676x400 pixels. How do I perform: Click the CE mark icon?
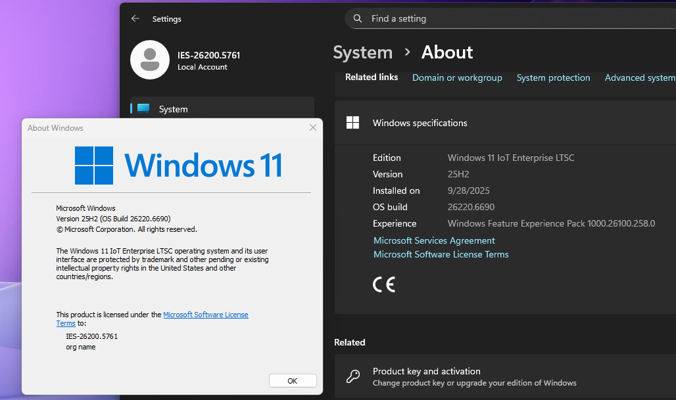[383, 284]
